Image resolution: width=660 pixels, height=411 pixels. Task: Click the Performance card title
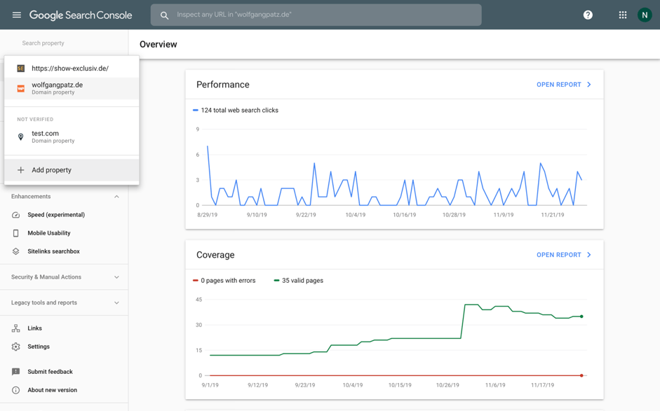tap(222, 85)
